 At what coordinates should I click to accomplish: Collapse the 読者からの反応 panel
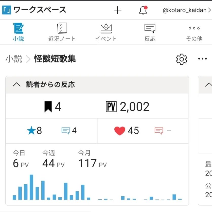(16, 85)
